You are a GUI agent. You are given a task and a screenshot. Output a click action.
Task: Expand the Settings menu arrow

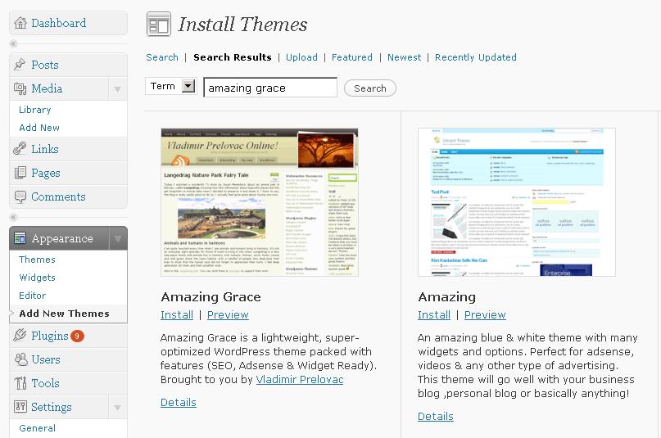pos(117,407)
